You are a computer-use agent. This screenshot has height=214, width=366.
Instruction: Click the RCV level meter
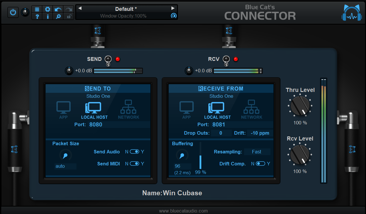pos(238,71)
